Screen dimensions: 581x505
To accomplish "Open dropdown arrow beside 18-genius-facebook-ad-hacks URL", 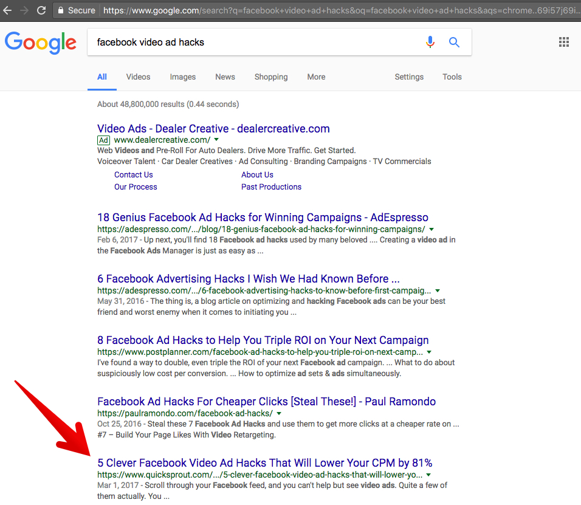I will 431,229.
